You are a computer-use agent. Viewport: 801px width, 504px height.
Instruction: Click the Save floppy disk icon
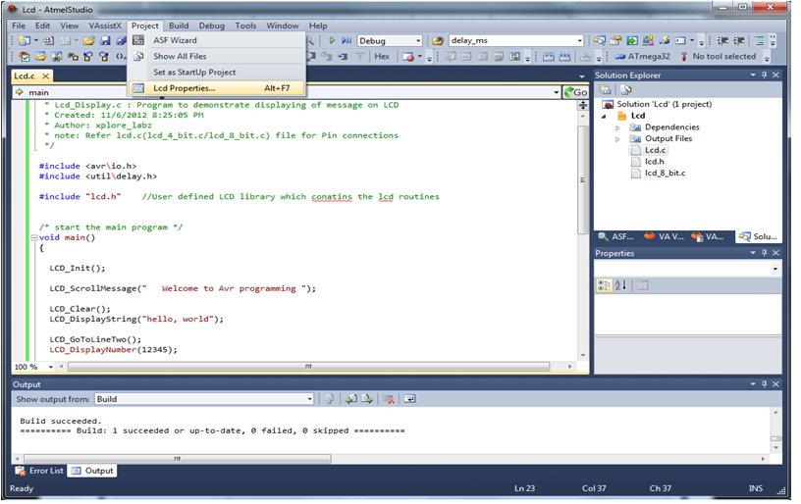pyautogui.click(x=105, y=40)
